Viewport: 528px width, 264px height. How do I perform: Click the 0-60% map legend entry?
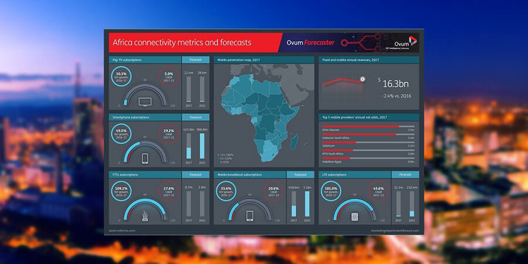click(x=224, y=163)
